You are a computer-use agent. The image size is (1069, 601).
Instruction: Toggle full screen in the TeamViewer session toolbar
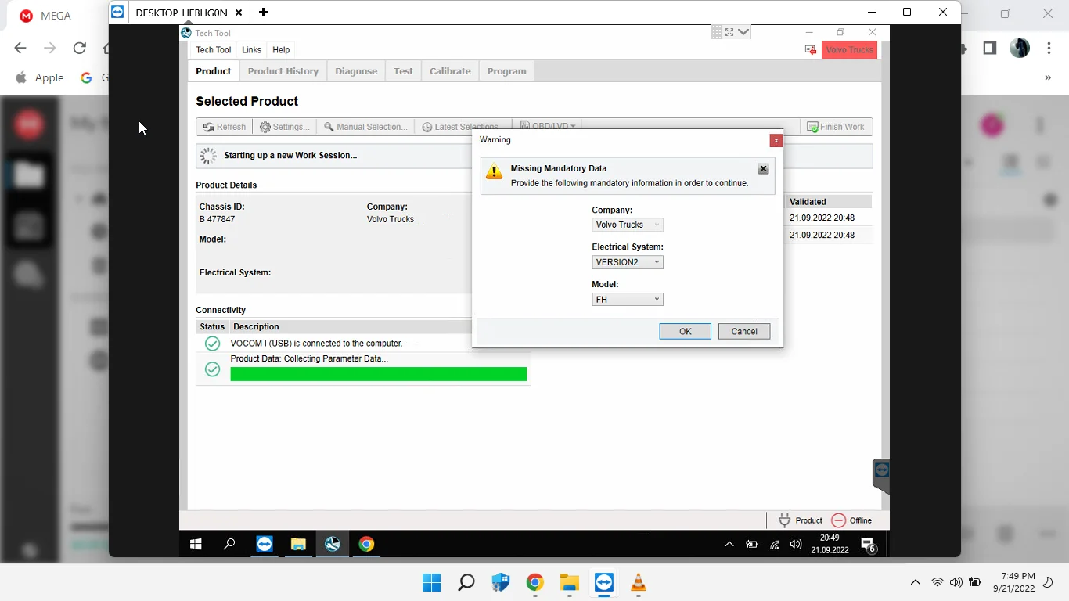[729, 32]
